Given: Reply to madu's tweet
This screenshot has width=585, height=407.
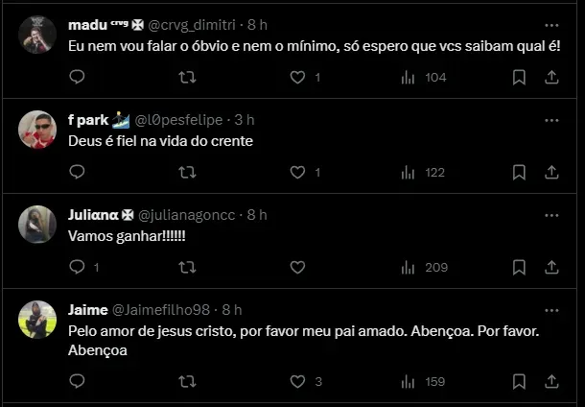Looking at the screenshot, I should click(x=78, y=77).
